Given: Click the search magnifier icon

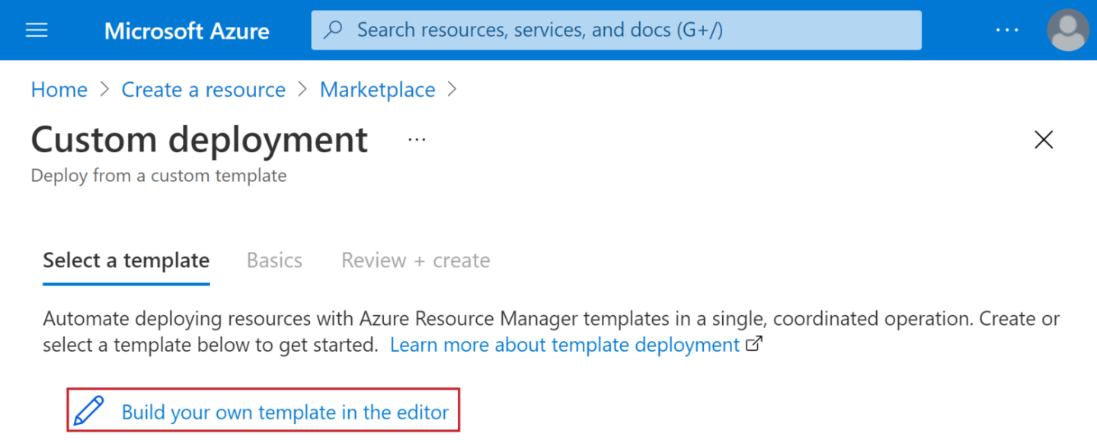Looking at the screenshot, I should (333, 30).
